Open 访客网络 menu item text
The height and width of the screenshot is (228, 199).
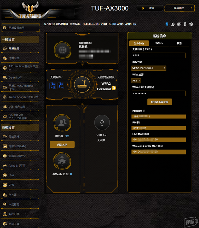(14, 58)
